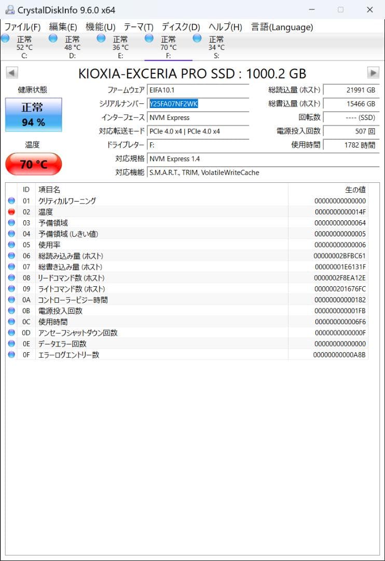385x561 pixels.
Task: Open the ファイル(F) menu
Action: pyautogui.click(x=22, y=27)
